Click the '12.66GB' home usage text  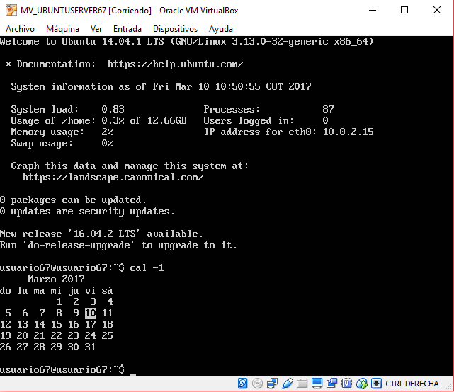point(166,120)
